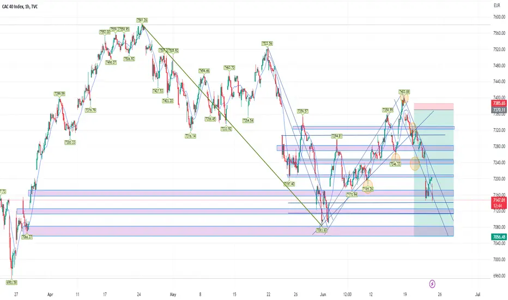Click the 7358.45 pivot low label
The image size is (508, 300).
coord(210,119)
